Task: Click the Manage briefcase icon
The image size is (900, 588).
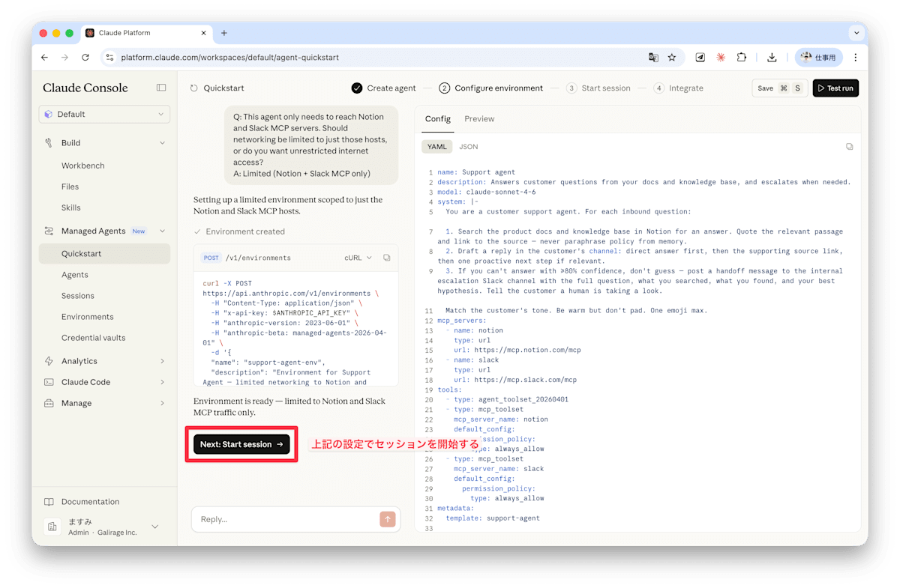Action: 49,403
